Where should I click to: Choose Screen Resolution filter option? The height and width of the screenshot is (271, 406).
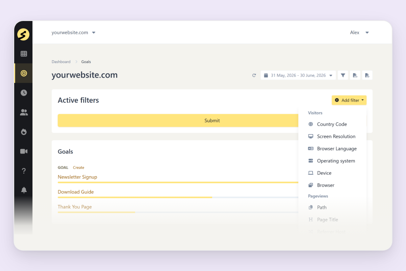point(332,137)
